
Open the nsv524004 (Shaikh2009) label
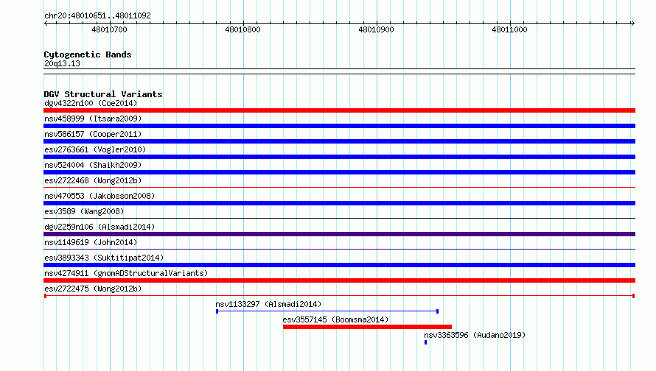(x=93, y=165)
